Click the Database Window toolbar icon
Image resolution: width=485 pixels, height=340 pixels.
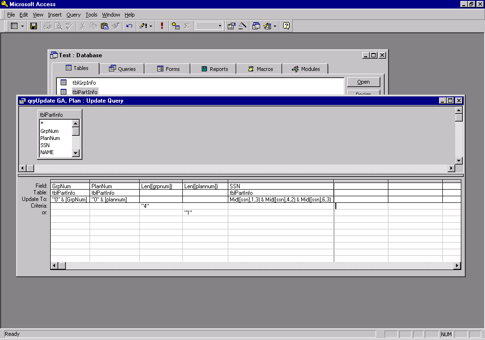(x=256, y=26)
